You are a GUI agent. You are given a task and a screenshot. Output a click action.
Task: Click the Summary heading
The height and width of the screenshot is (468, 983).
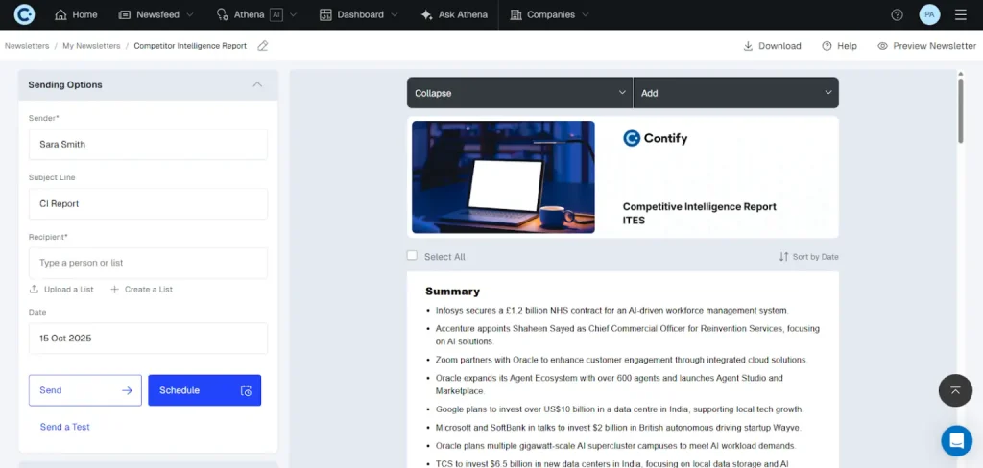(453, 292)
